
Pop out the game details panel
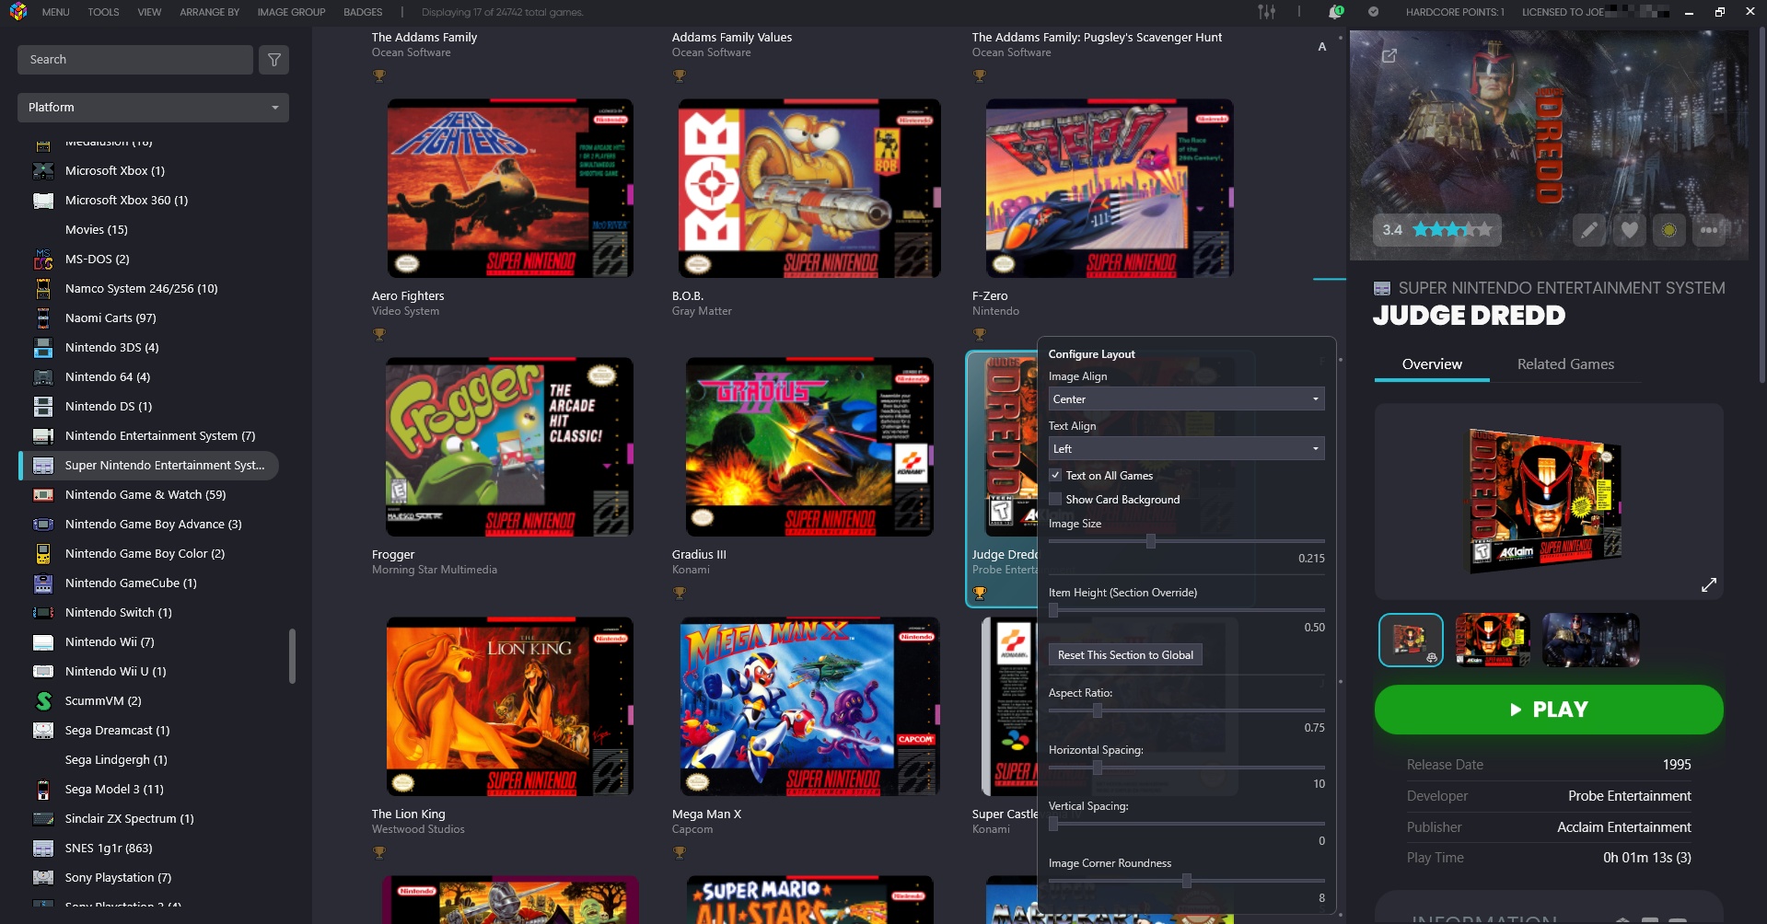[1389, 56]
